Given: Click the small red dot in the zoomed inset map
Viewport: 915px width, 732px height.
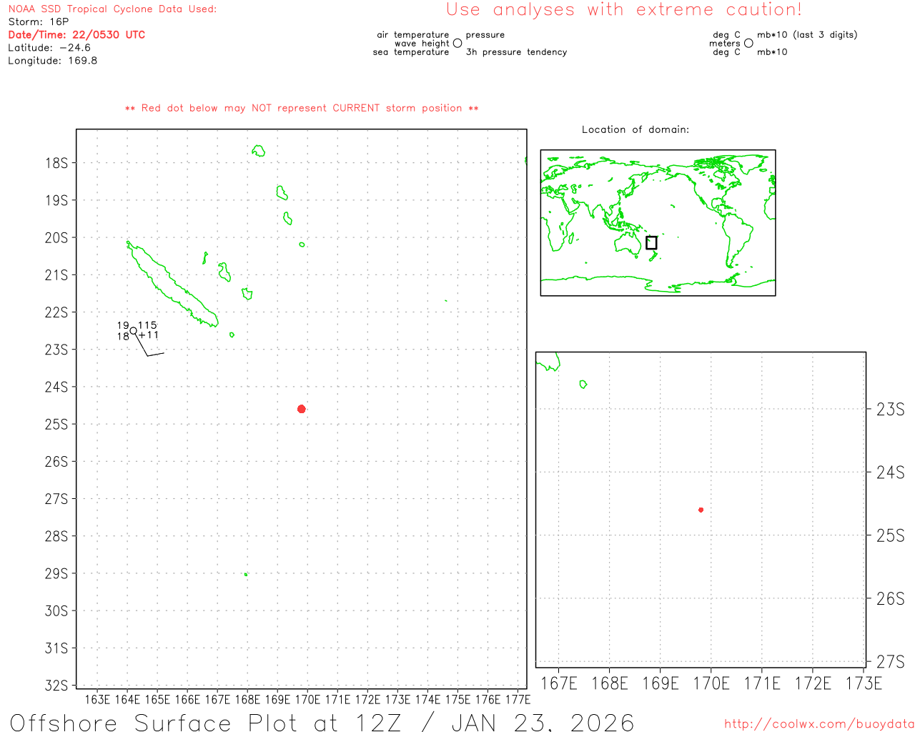Looking at the screenshot, I should point(701,510).
